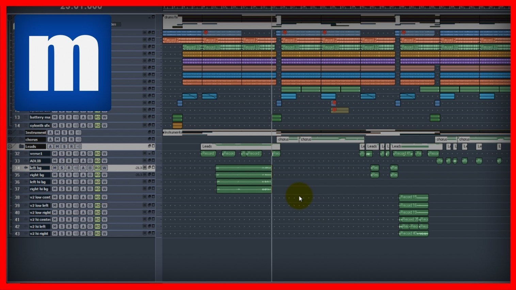
Task: Expand the chorus folder track
Action: coord(10,139)
